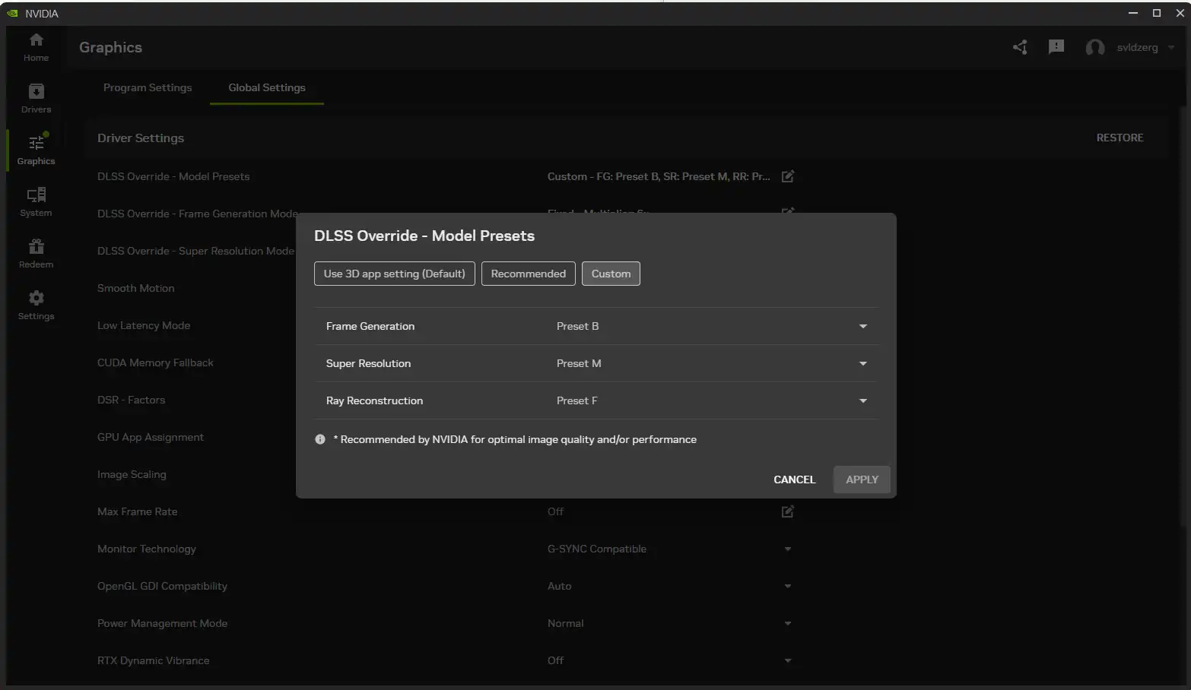Expand the Monitor Technology dropdown
The image size is (1191, 690).
pyautogui.click(x=788, y=549)
